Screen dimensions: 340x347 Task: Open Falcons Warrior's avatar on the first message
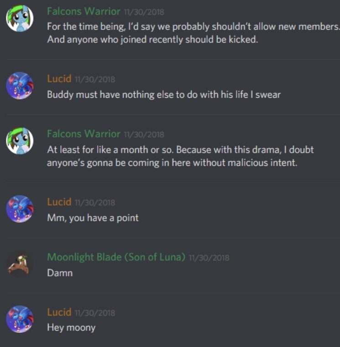(x=20, y=18)
